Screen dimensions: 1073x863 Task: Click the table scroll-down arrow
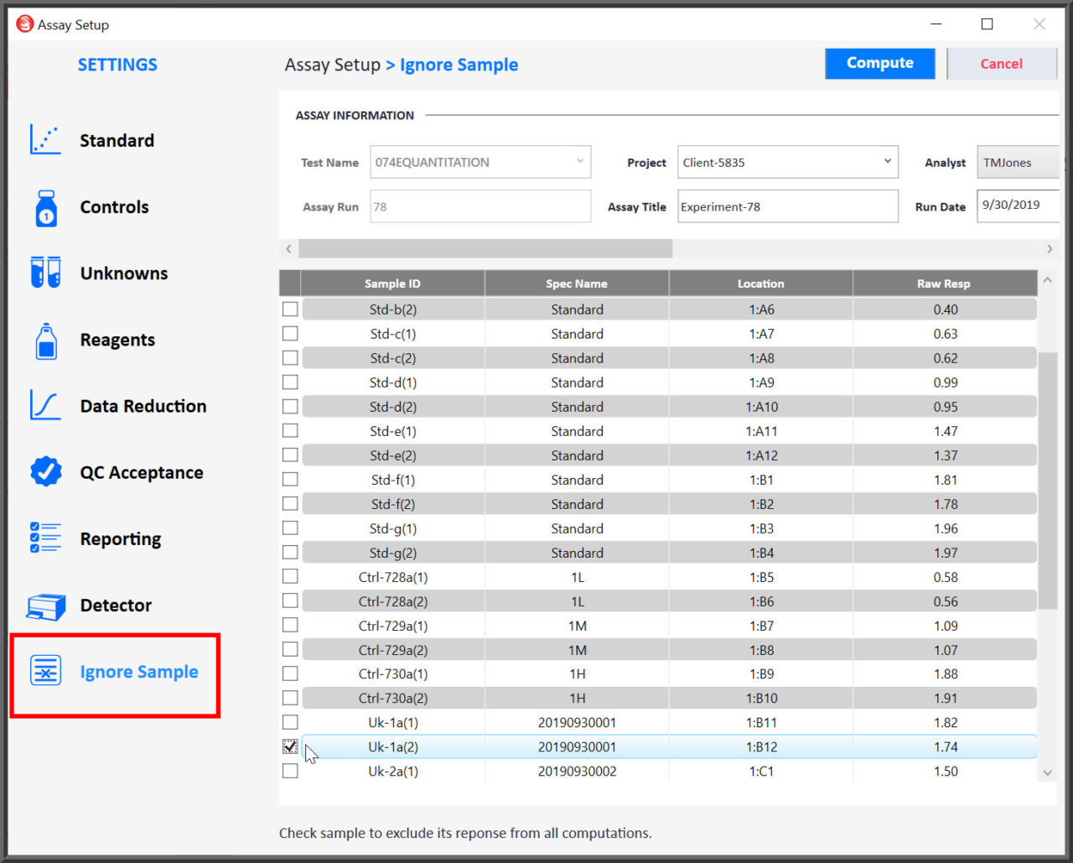pyautogui.click(x=1047, y=772)
